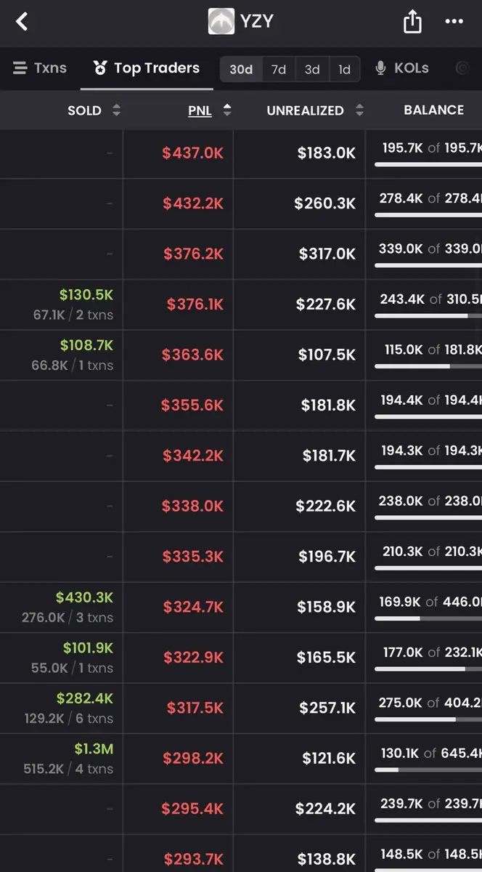Tap the back arrow icon

point(22,21)
